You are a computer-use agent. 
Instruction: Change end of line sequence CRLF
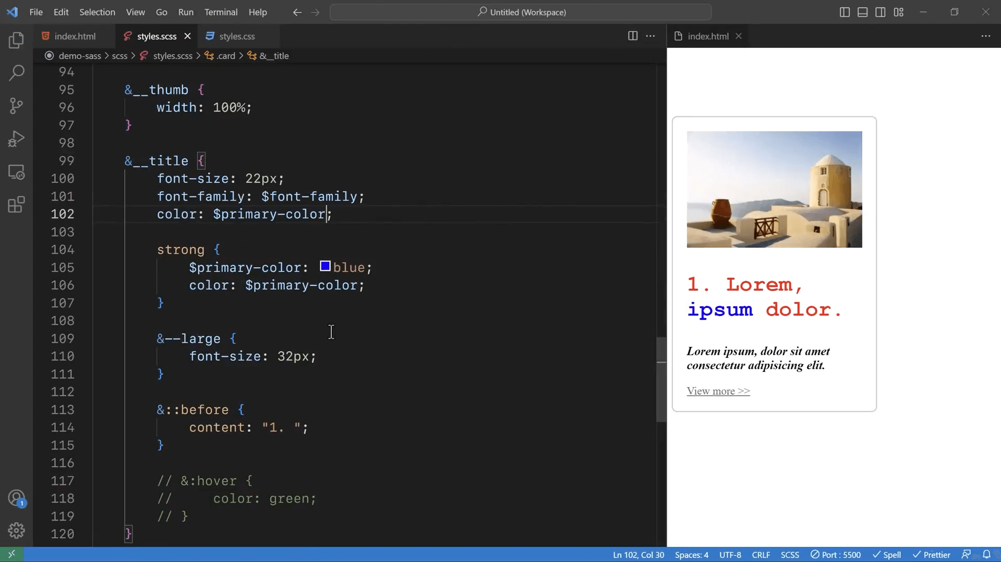pos(761,555)
